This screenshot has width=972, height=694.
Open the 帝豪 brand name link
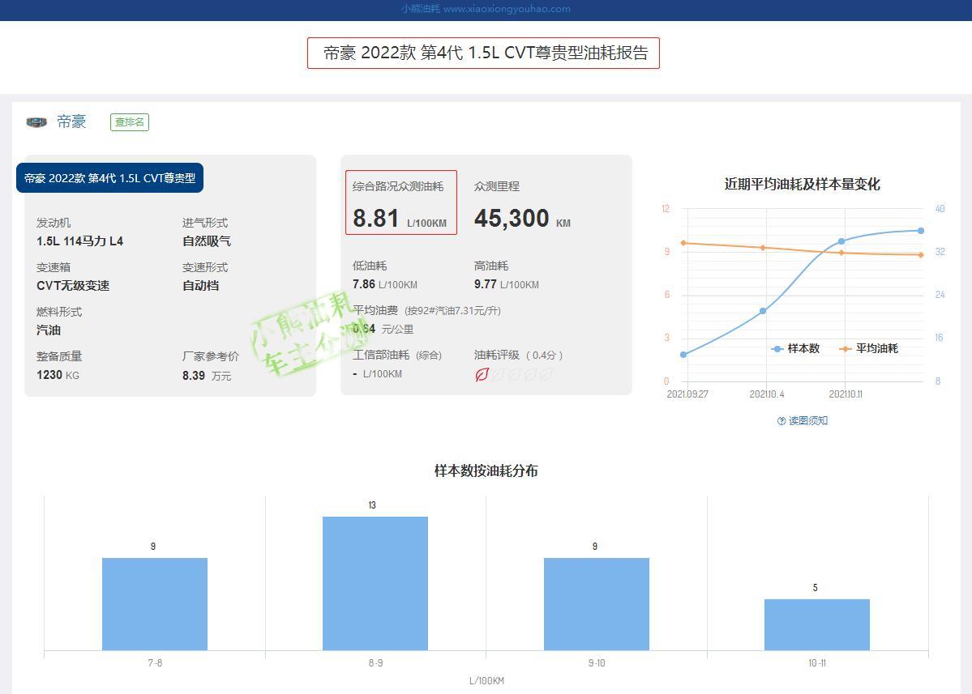coord(71,121)
